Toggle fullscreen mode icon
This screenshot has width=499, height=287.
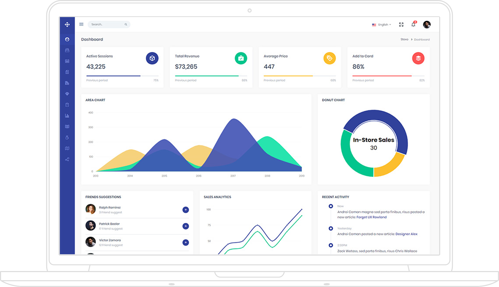[401, 25]
